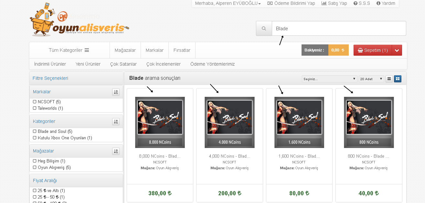Tick the Taleworlds brand checkbox
425x203 pixels.
pos(35,108)
